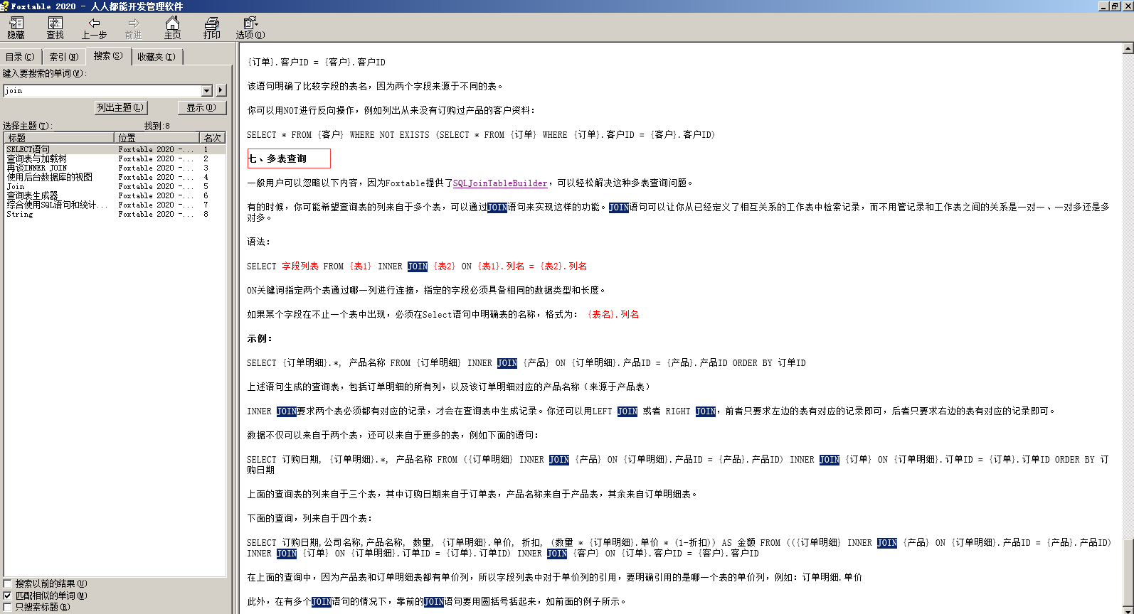Screen dimensions: 1134x614
Task: Go back with the 上一步 arrow icon
Action: point(94,28)
